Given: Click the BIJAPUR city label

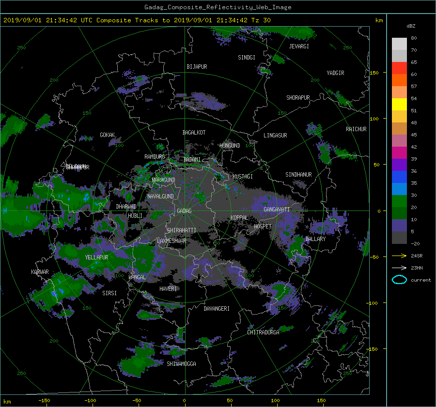Looking at the screenshot, I should (197, 67).
